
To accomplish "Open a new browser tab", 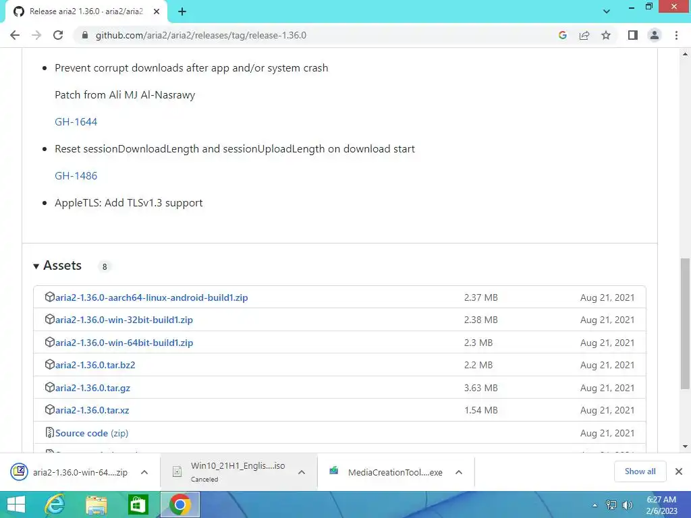I will [182, 12].
